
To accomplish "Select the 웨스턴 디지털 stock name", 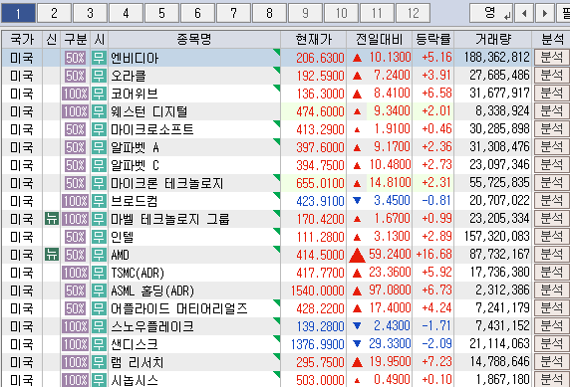I will [x=149, y=111].
